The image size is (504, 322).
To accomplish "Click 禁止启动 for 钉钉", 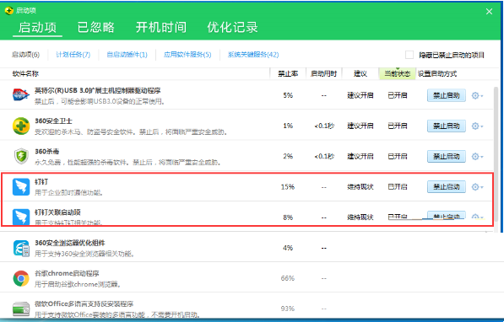I will point(446,187).
